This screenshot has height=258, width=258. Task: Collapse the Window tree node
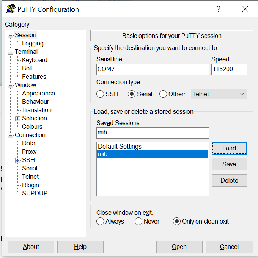[x=10, y=85]
